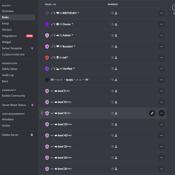
Task: Click the drag handle on level 15 row
Action: click(42, 113)
